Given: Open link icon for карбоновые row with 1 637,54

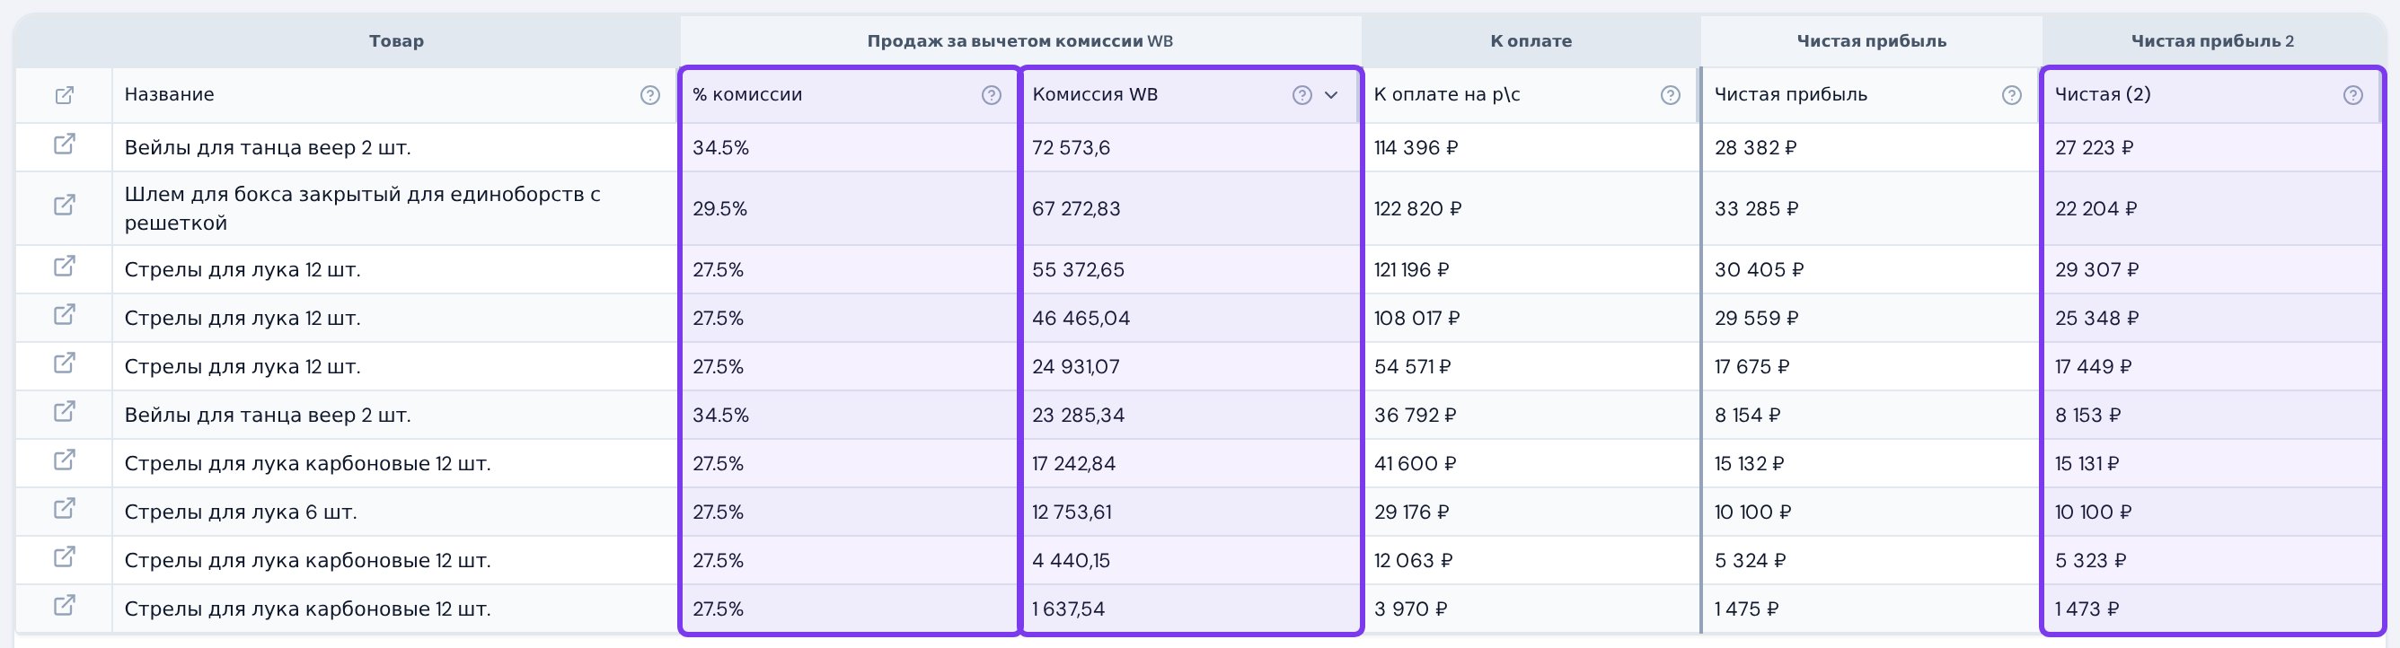Looking at the screenshot, I should (x=65, y=605).
